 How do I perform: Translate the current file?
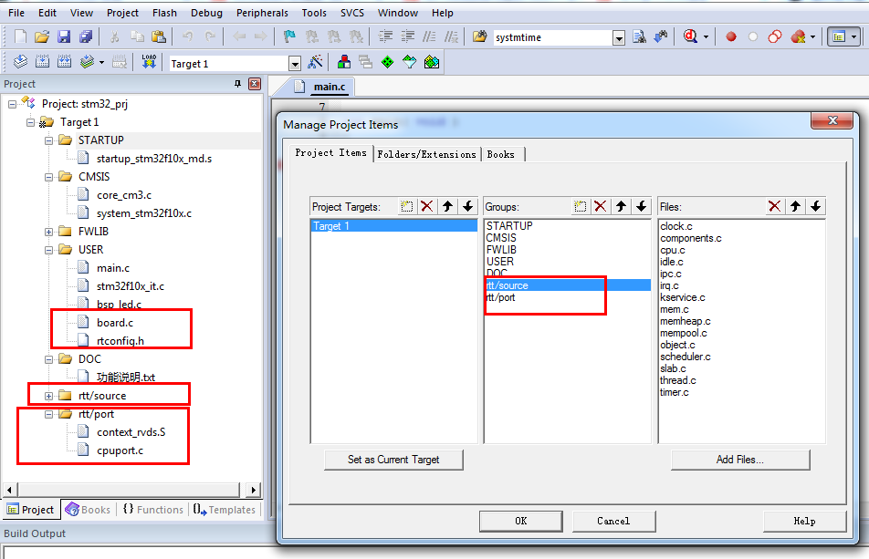(20, 62)
